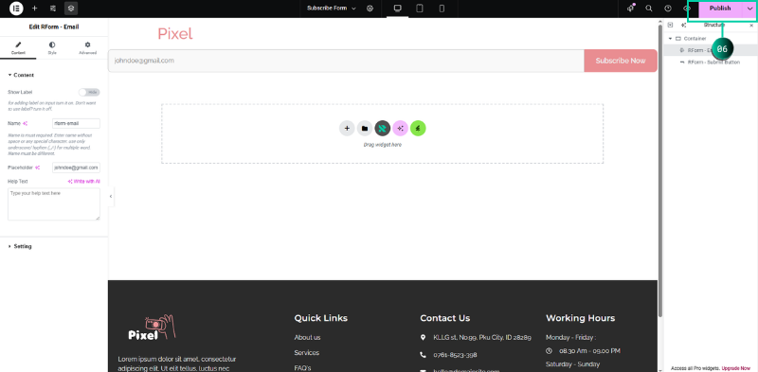Open page settings gear next to Subscribe Form
758x372 pixels.
coord(370,9)
